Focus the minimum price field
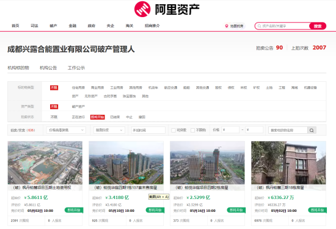Screen dimensions: 336x229 (230, 130)
